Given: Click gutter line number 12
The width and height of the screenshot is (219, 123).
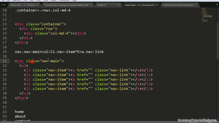Looking at the screenshot, I should click(x=4, y=19).
